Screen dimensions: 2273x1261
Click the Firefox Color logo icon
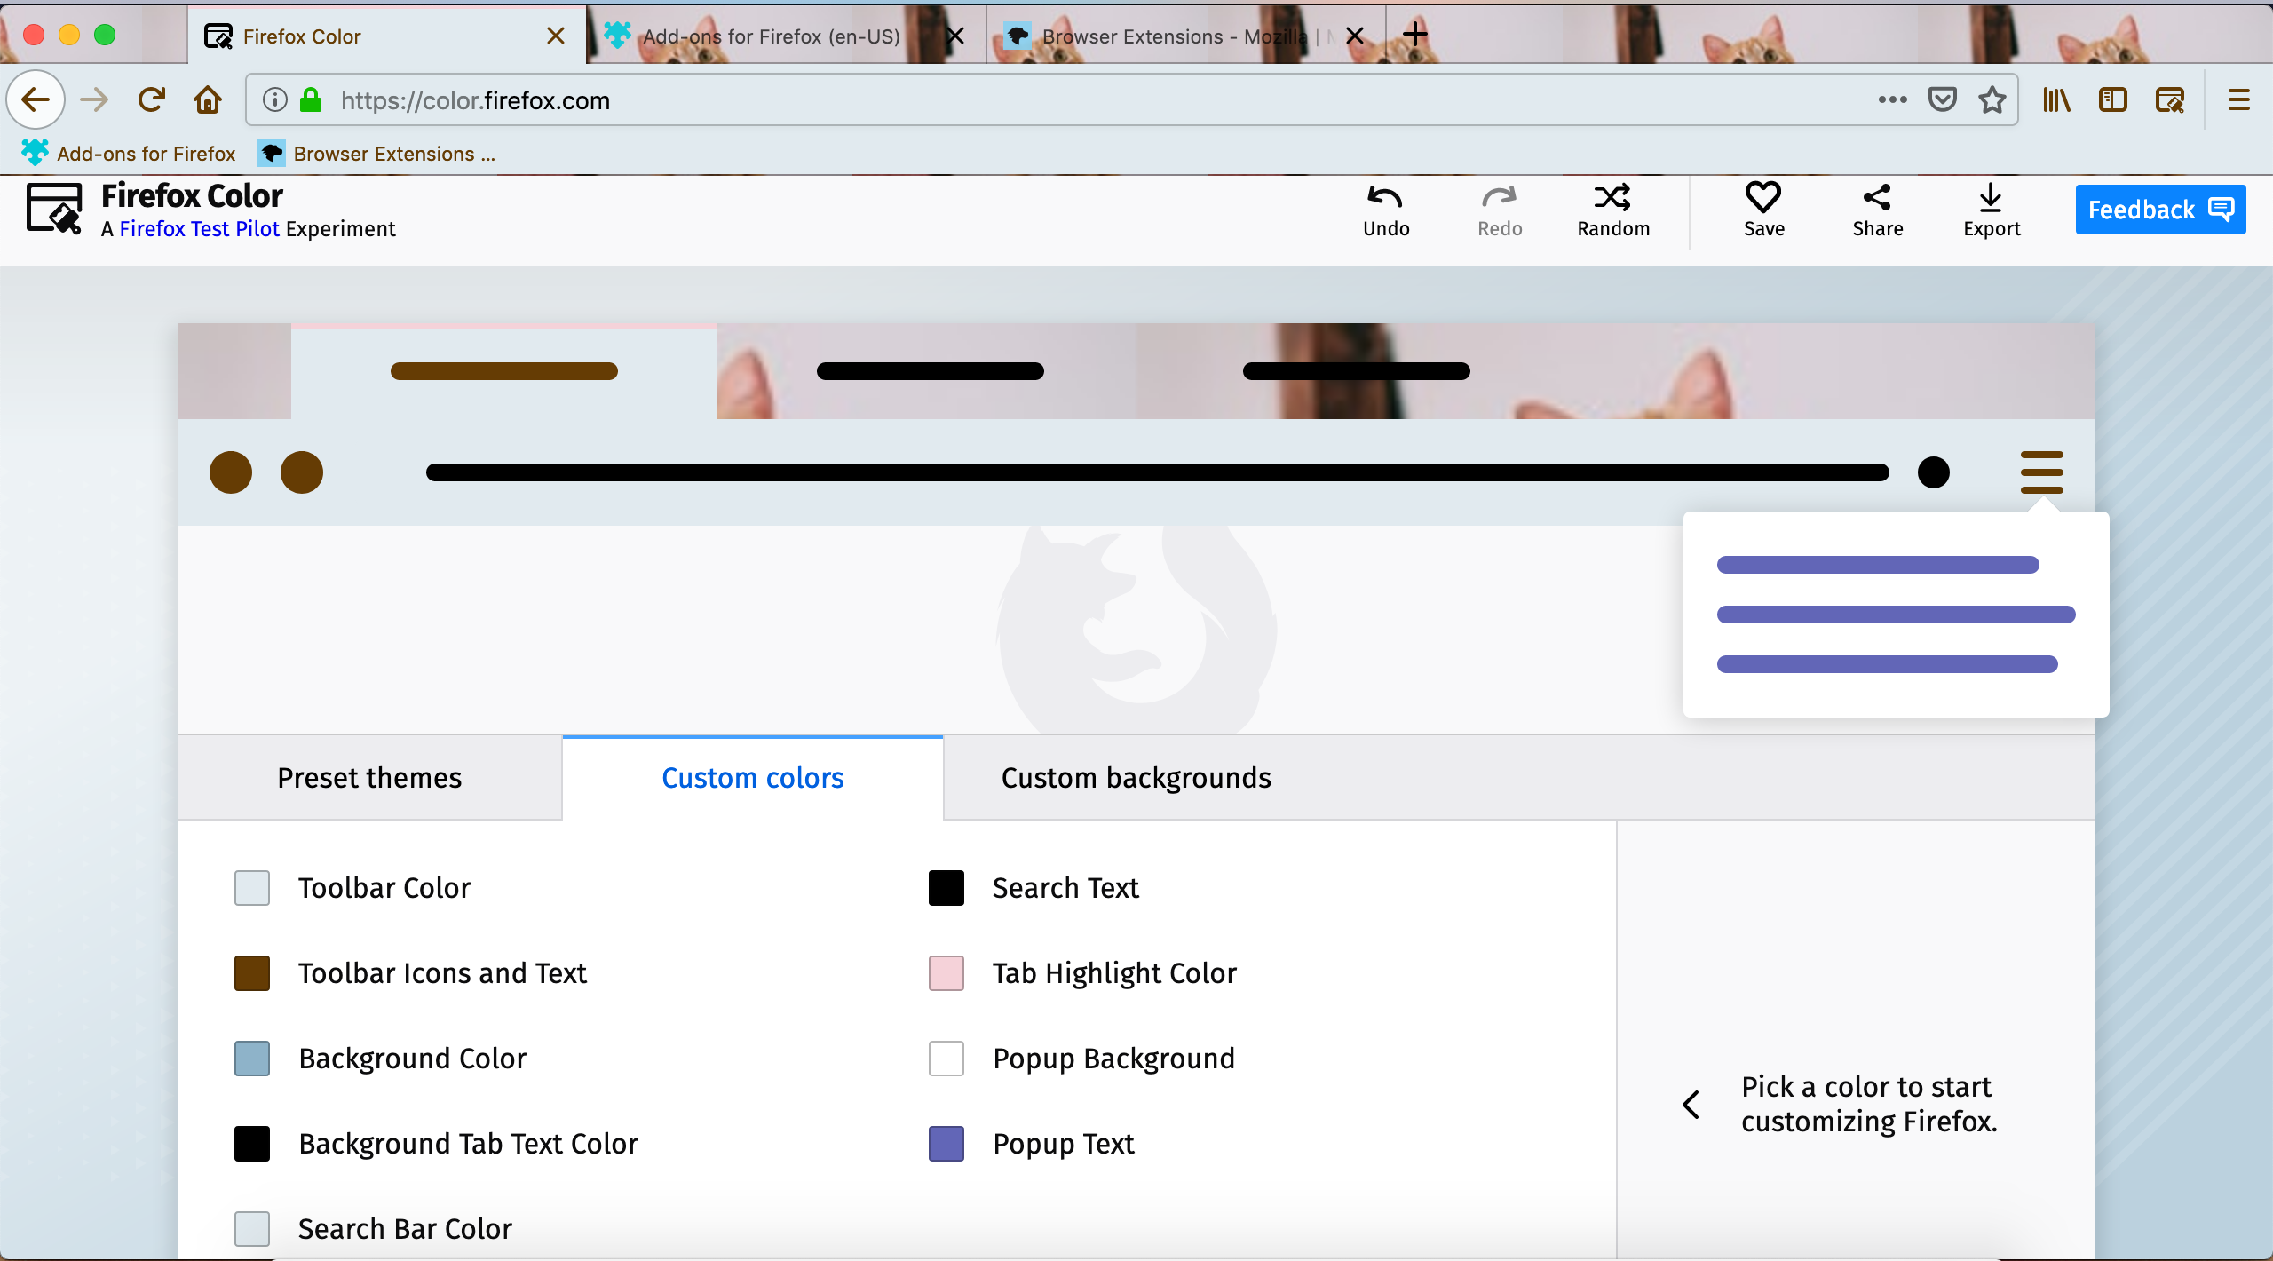pyautogui.click(x=54, y=209)
